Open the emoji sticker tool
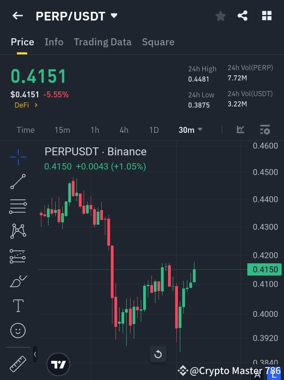Image resolution: width=284 pixels, height=380 pixels. (x=18, y=330)
